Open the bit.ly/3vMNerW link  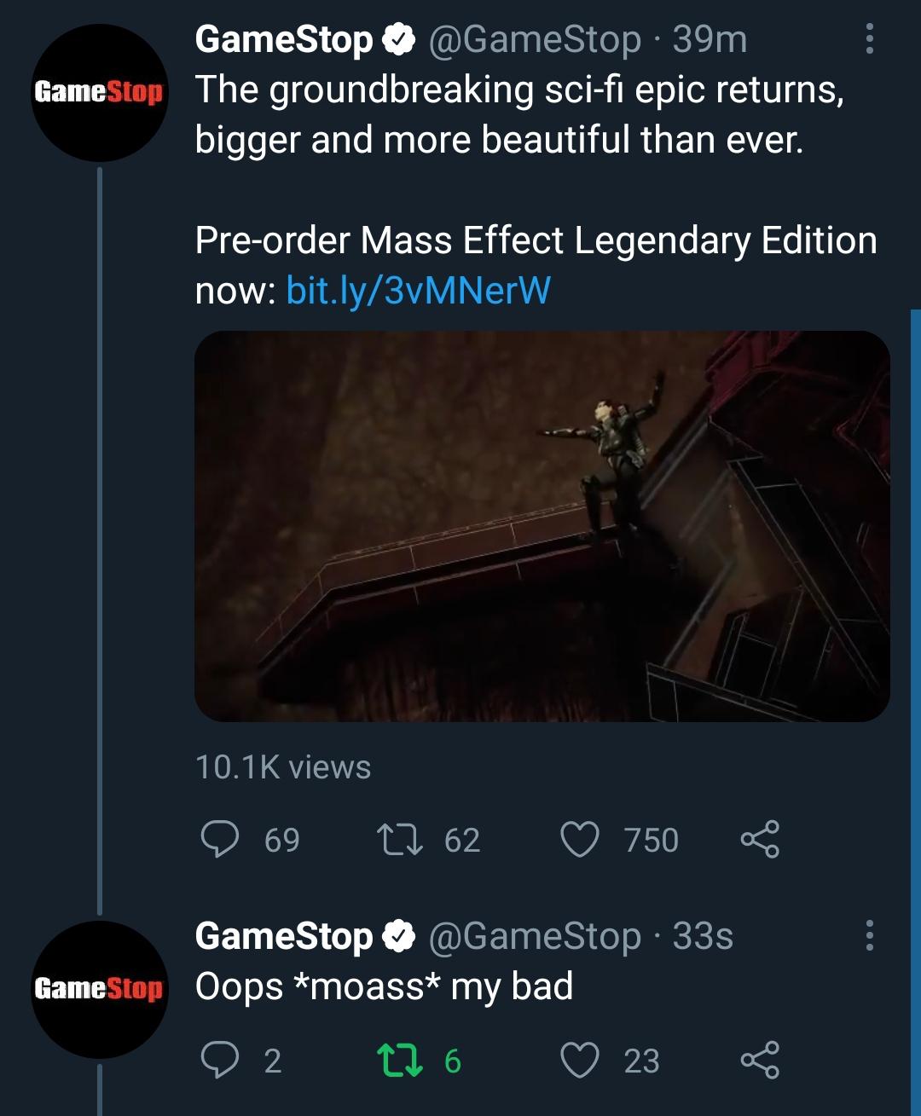418,291
